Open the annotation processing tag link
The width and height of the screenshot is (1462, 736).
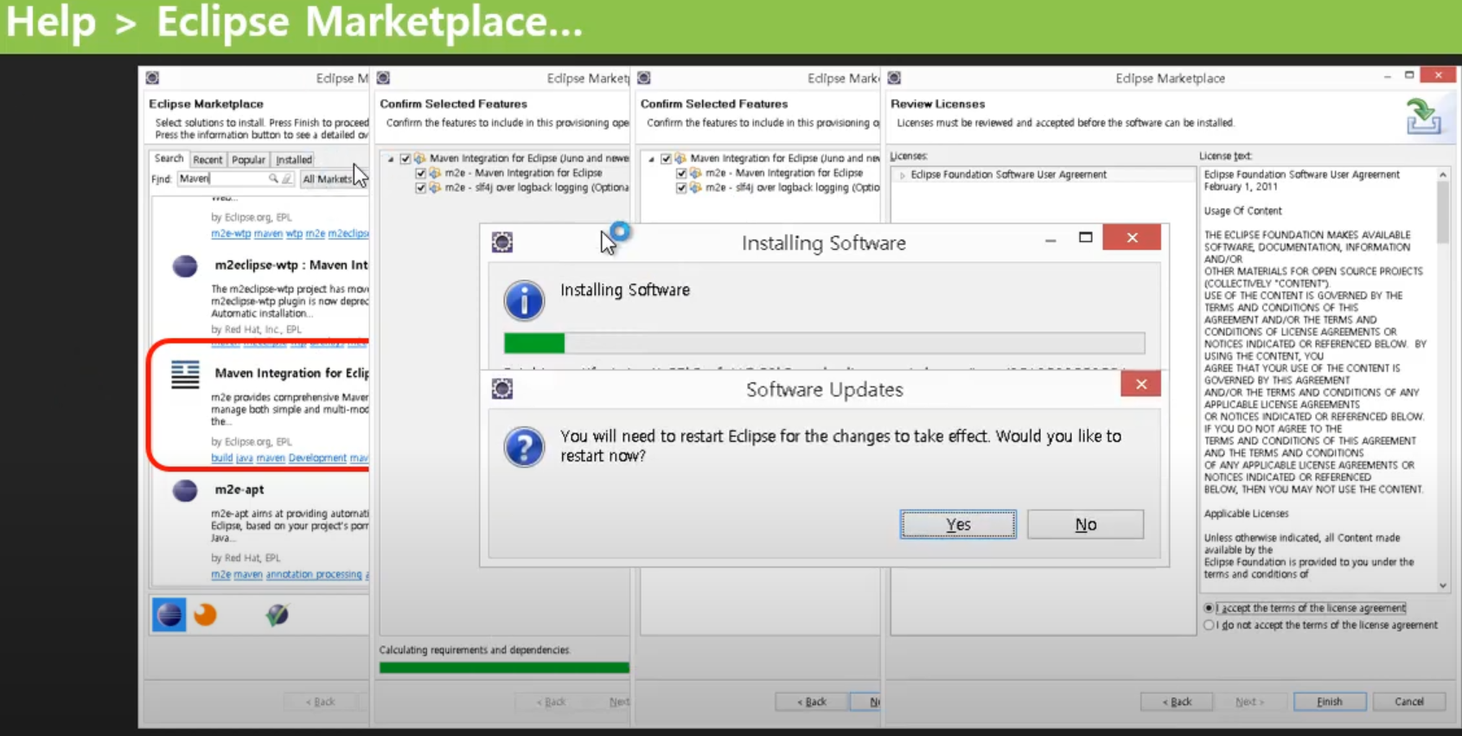(x=314, y=574)
